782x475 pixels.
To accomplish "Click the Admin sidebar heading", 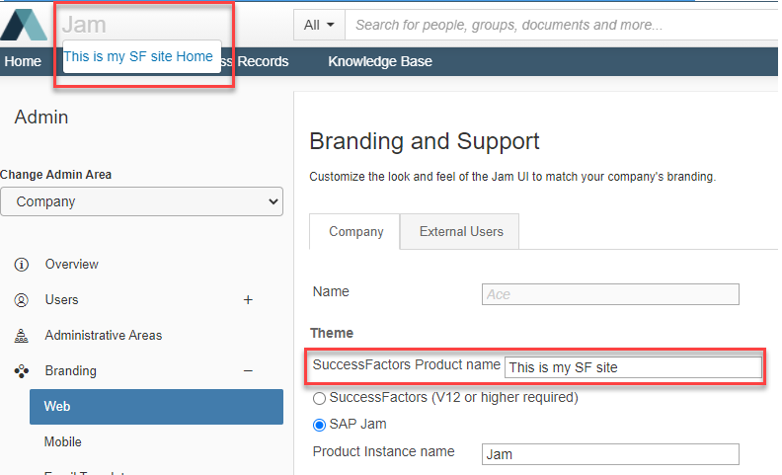I will tap(41, 118).
